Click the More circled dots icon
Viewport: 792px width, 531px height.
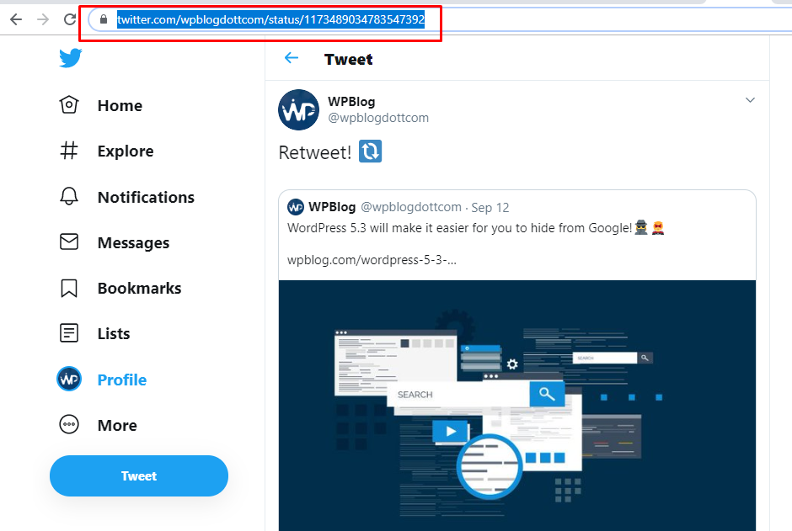[69, 425]
